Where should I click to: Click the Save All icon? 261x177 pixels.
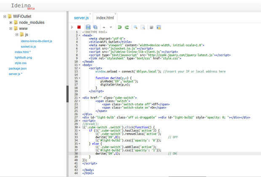point(95,27)
